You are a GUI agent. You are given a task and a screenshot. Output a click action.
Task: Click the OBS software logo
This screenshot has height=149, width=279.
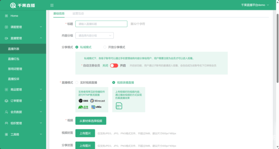[x=83, y=101]
